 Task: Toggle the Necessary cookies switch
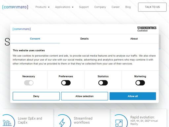(x=29, y=83)
